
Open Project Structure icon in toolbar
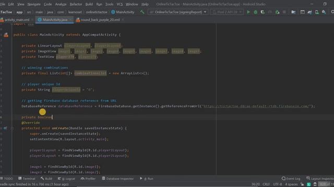tap(293, 12)
